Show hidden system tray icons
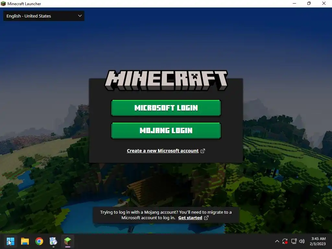The width and height of the screenshot is (332, 249). 277,241
